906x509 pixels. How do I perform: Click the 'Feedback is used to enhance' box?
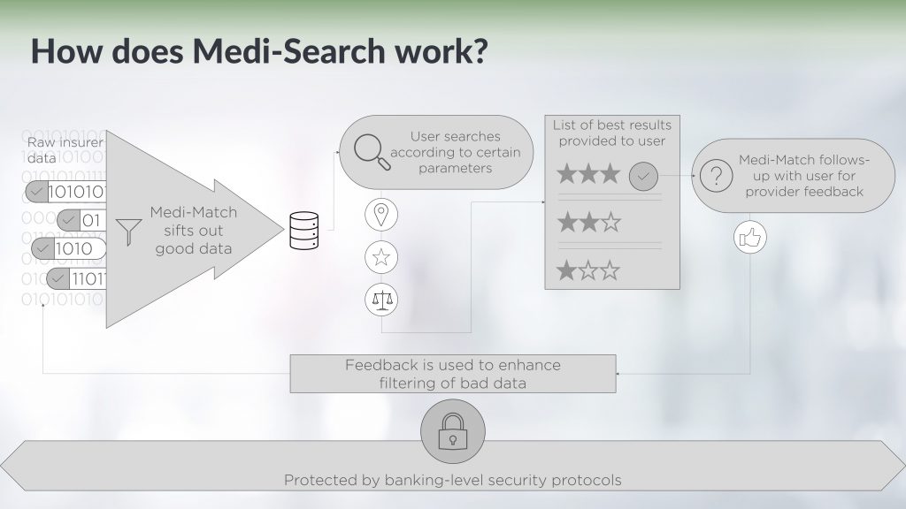[x=453, y=374]
